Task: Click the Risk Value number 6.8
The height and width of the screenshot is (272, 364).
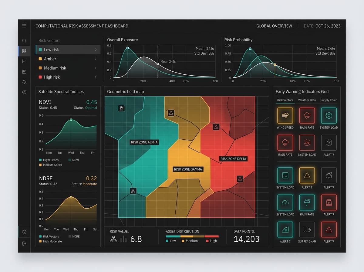Action: point(136,239)
